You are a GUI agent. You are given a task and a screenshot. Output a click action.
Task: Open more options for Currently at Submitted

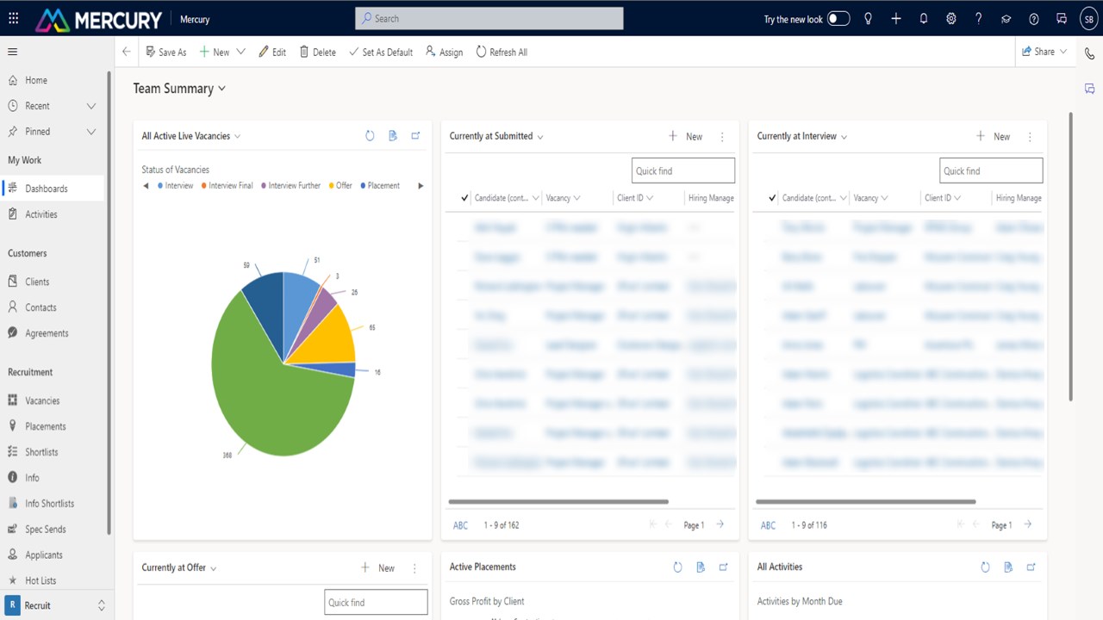click(x=722, y=136)
